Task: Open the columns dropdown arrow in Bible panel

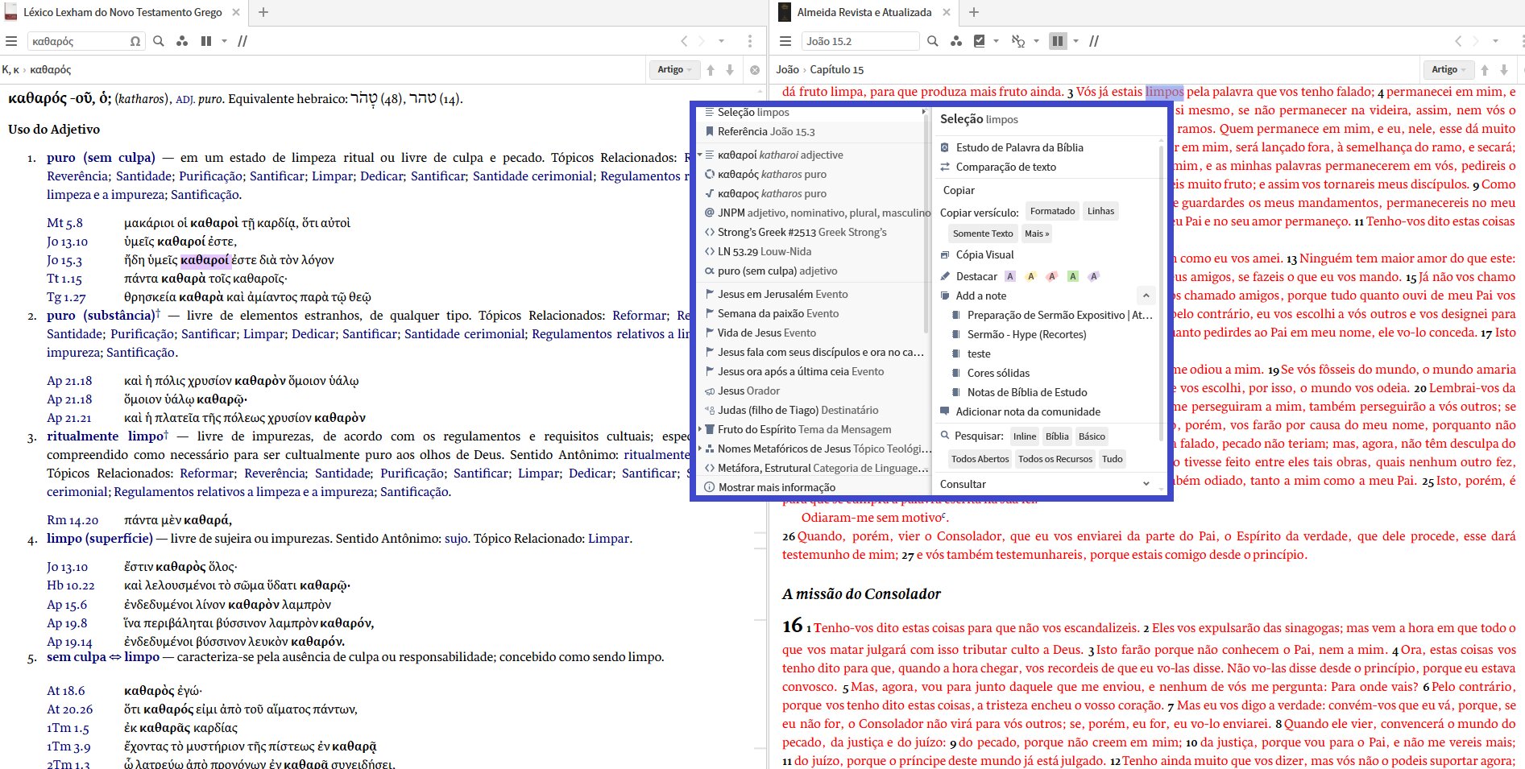Action: click(x=1075, y=41)
